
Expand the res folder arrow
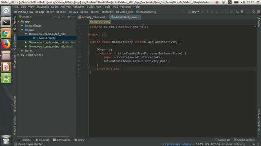point(22,51)
